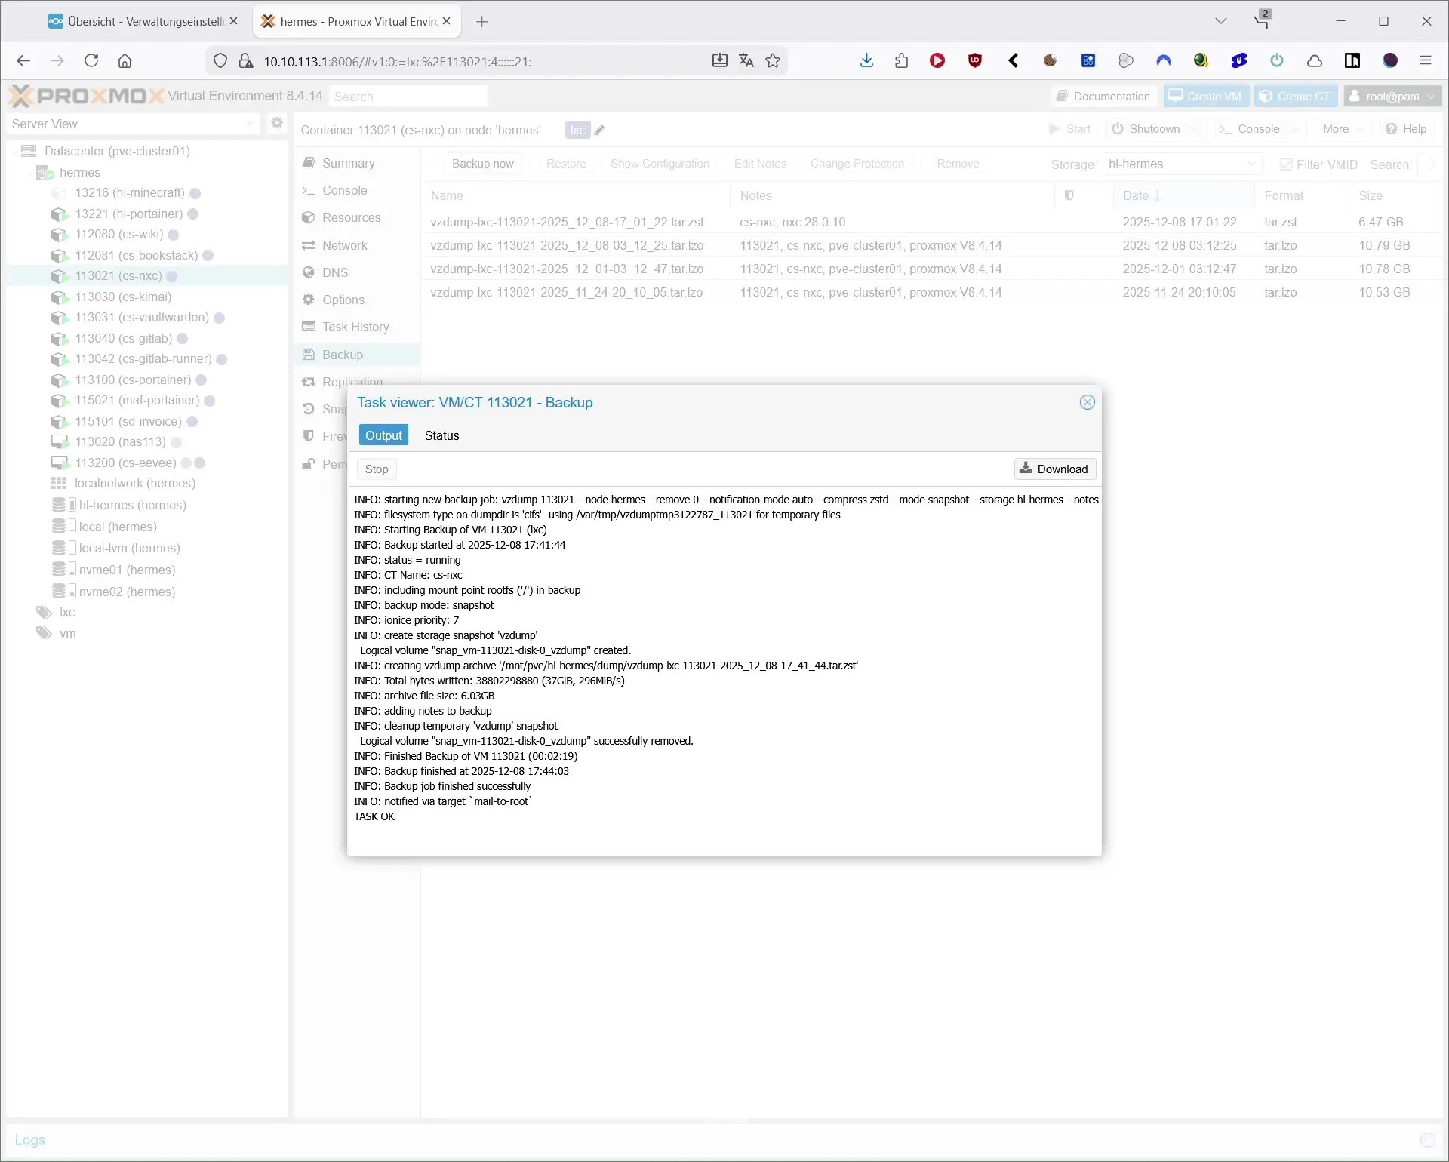Switch to the Status tab in Task viewer
This screenshot has height=1162, width=1449.
point(441,435)
